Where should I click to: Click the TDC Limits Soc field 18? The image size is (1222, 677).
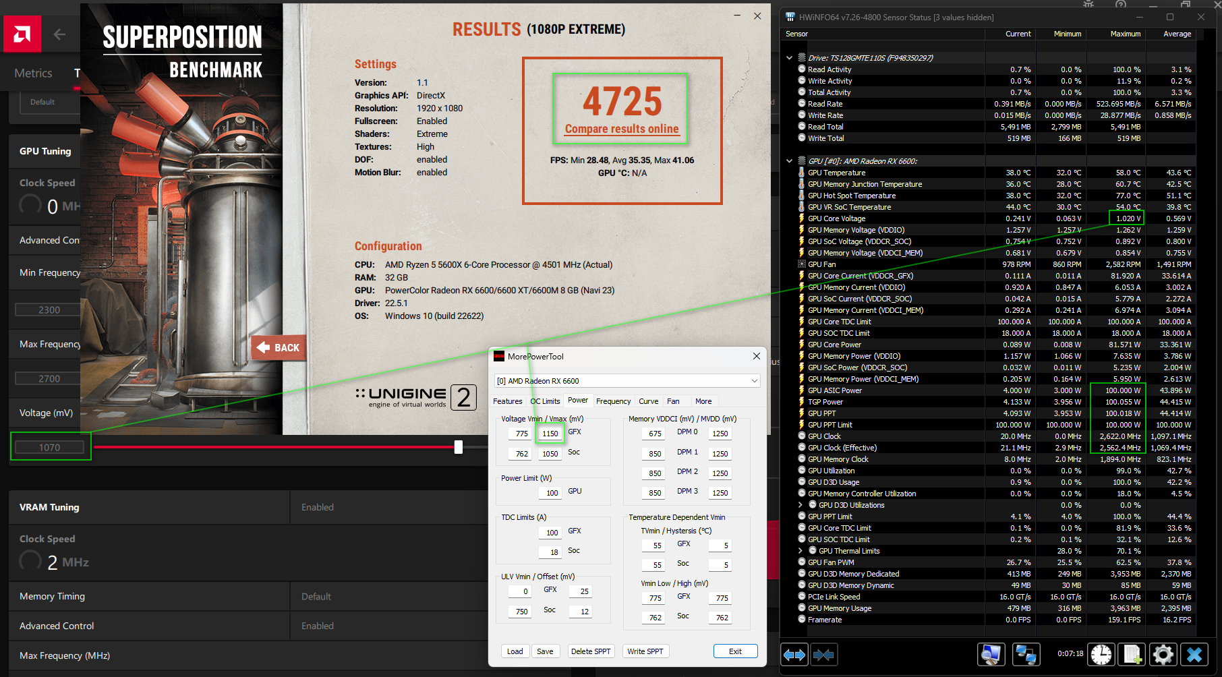[550, 552]
